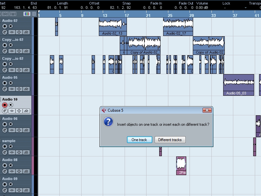Open the Lock dropdown in info line

pos(246,8)
